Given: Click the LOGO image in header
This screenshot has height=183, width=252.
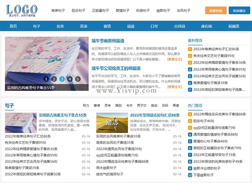Looking at the screenshot, I should click(x=22, y=11).
